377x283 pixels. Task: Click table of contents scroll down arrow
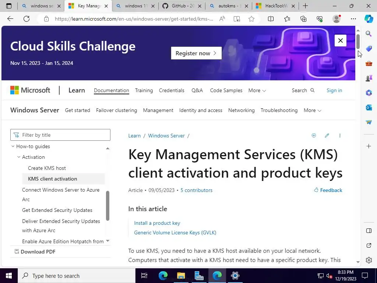108,241
